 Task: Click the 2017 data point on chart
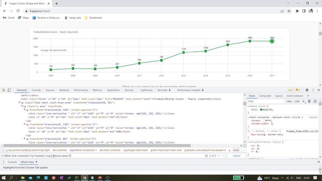(272, 41)
